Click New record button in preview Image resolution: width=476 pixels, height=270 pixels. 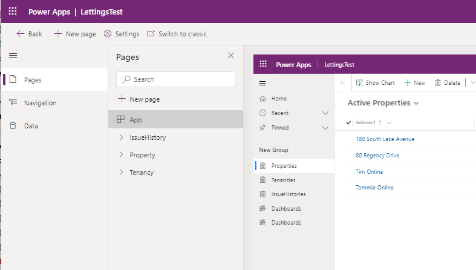415,82
